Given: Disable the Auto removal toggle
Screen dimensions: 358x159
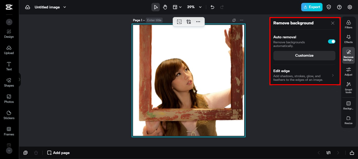Looking at the screenshot, I should tap(331, 41).
